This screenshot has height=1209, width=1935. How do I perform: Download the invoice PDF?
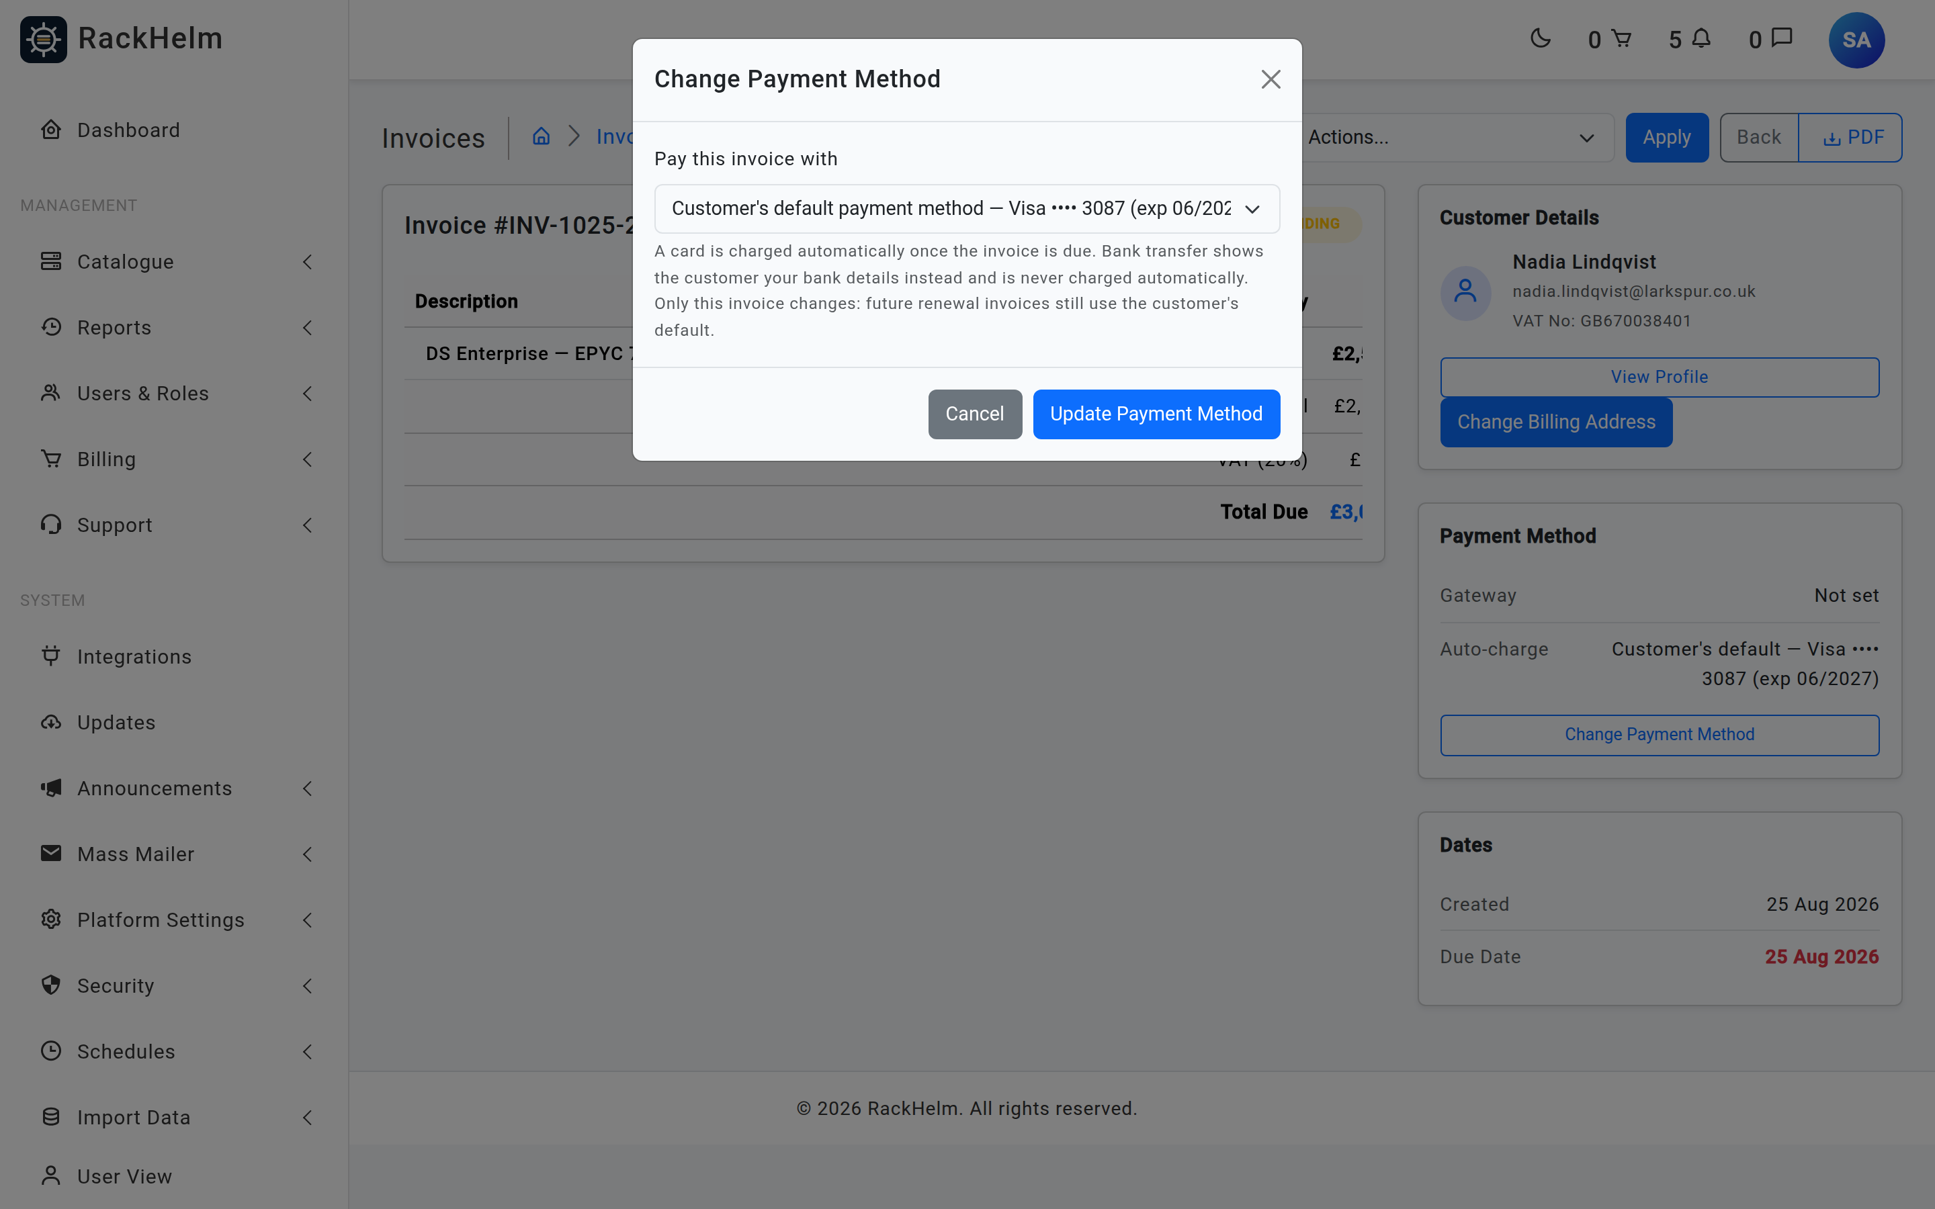coord(1850,138)
